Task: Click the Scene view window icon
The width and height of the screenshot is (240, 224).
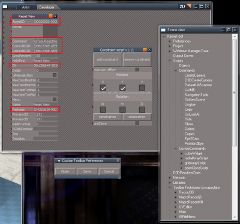Action: [x=163, y=30]
